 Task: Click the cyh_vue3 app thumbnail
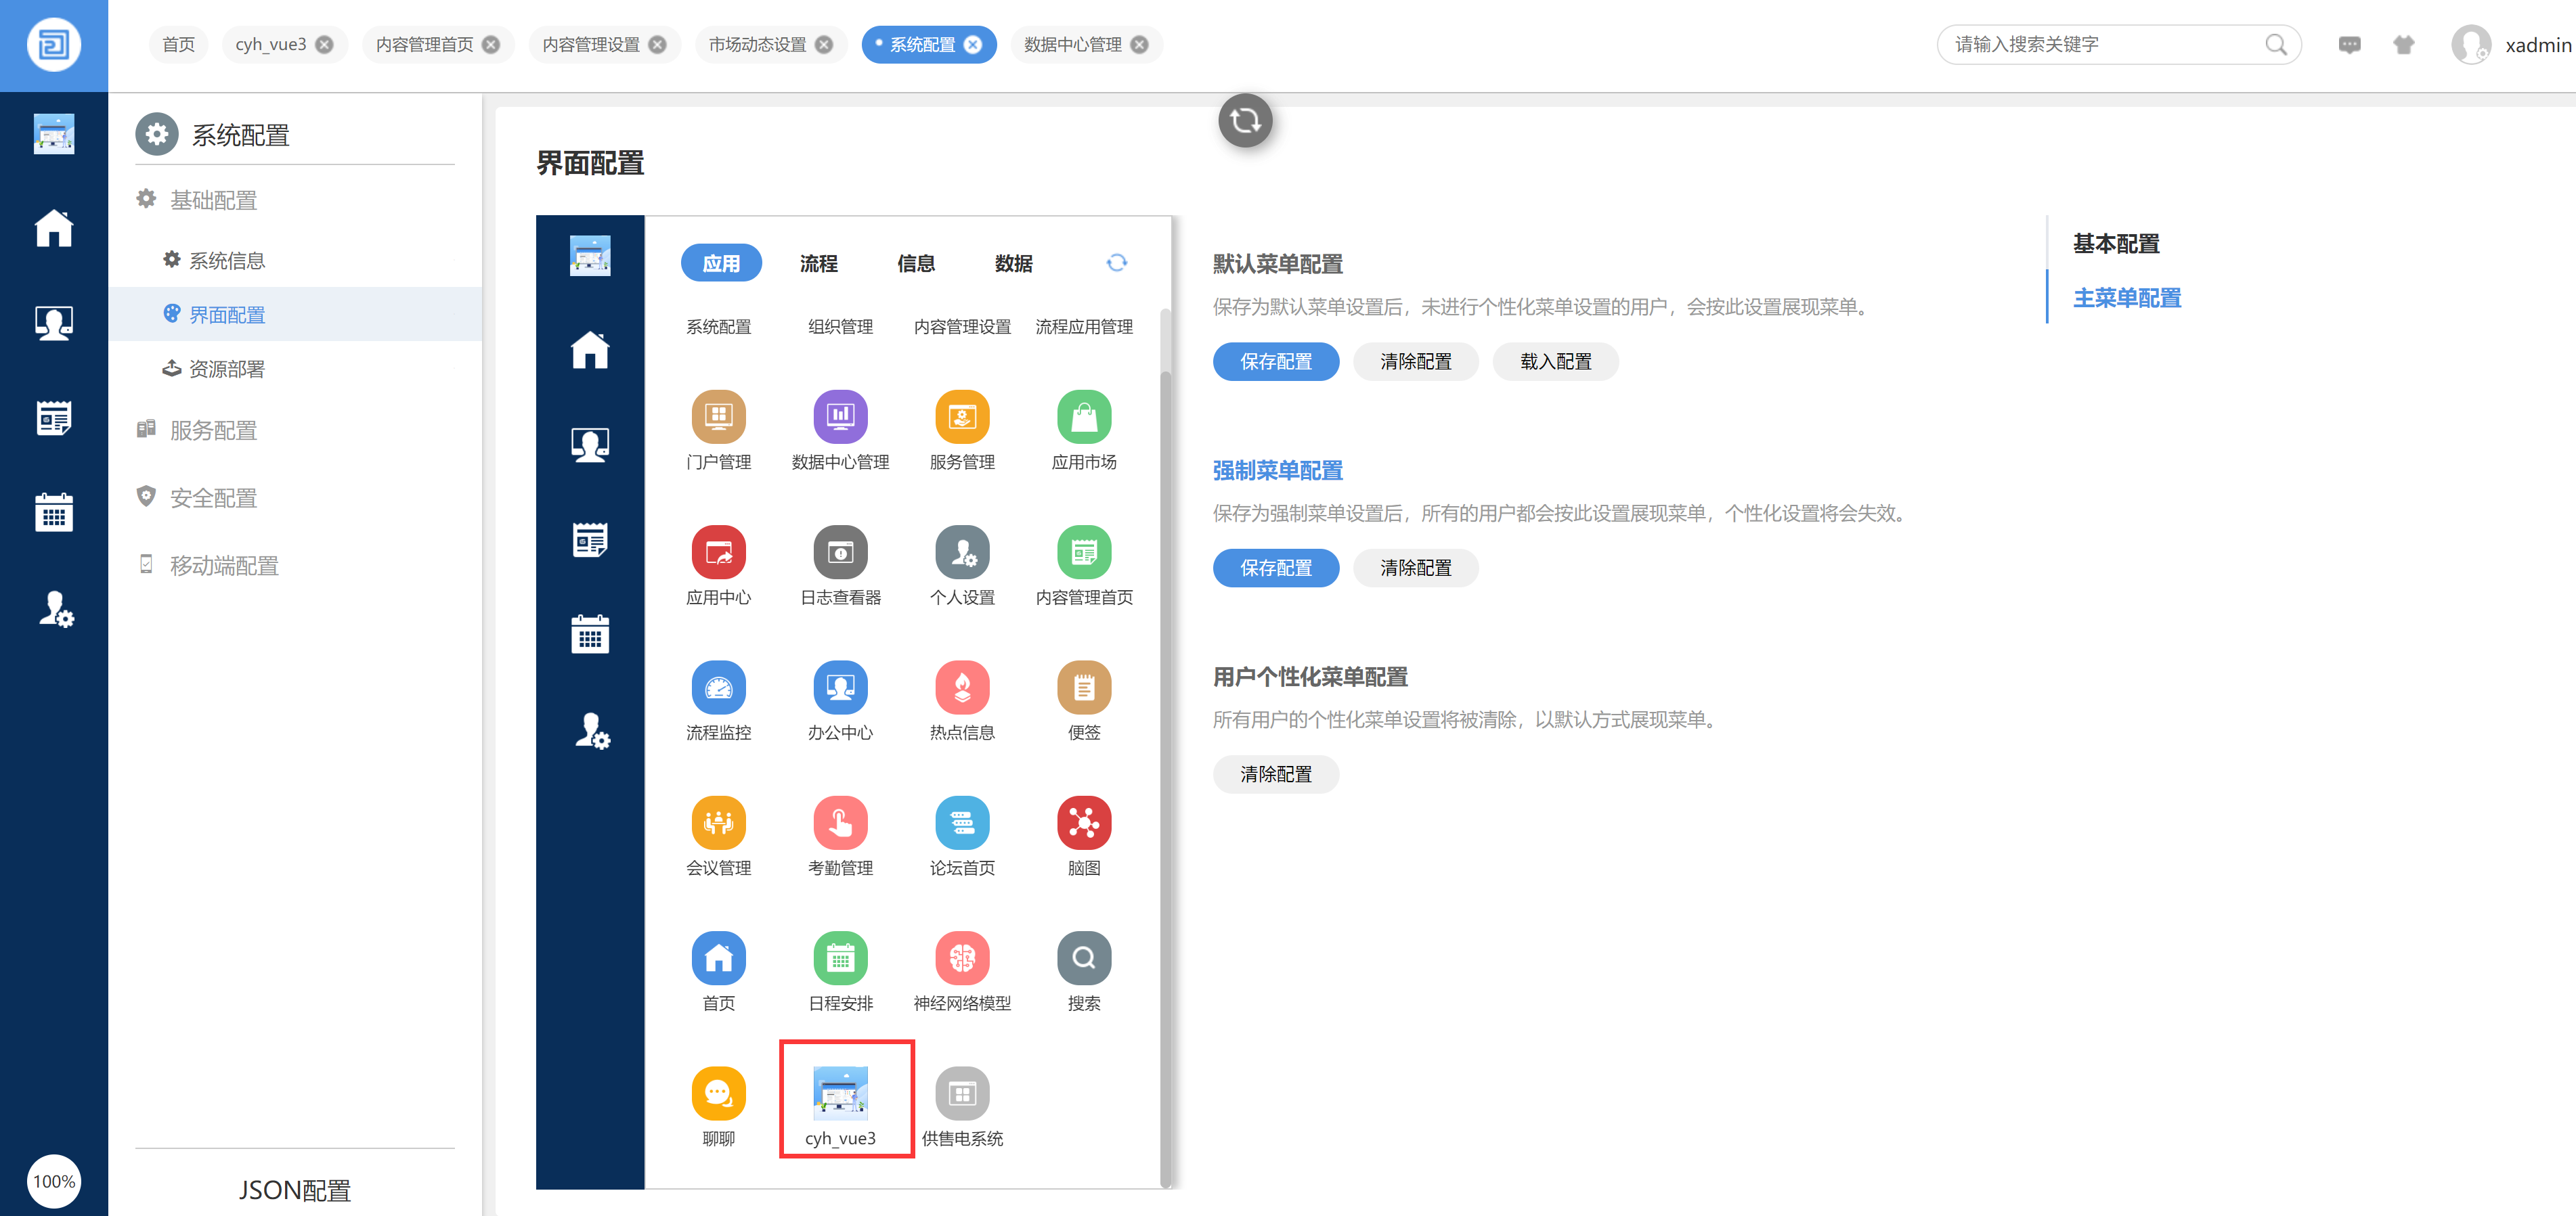click(x=840, y=1093)
